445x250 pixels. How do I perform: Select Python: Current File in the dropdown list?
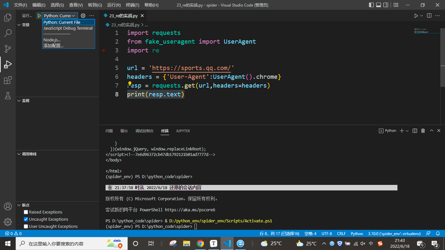pos(68,22)
